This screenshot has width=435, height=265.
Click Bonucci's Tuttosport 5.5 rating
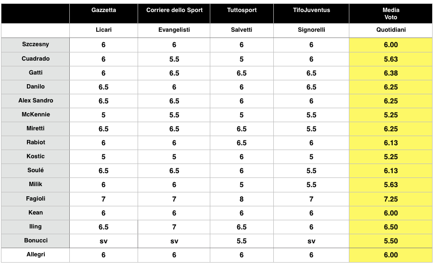[x=242, y=241]
